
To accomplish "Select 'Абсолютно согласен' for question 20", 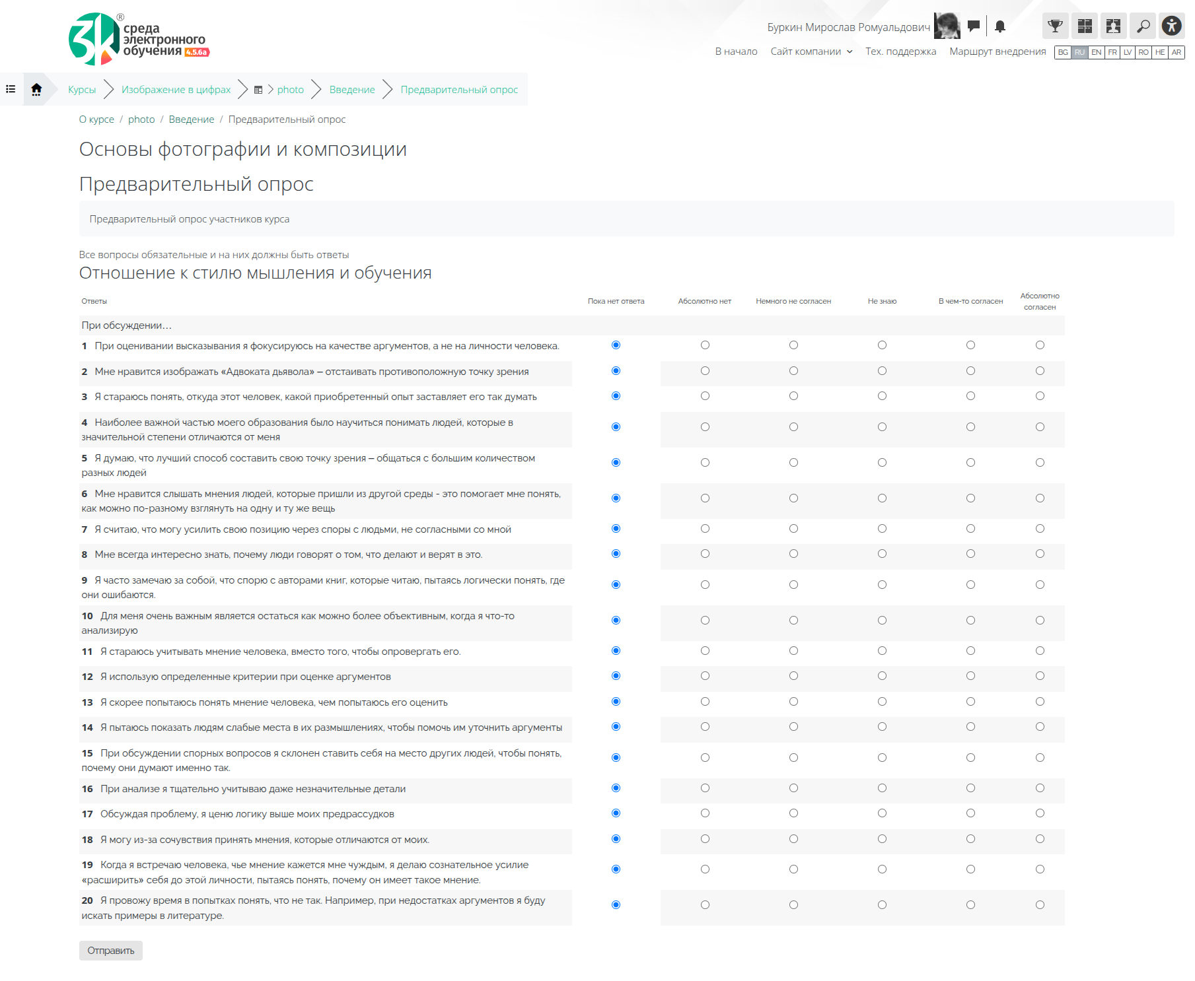I will point(1040,905).
